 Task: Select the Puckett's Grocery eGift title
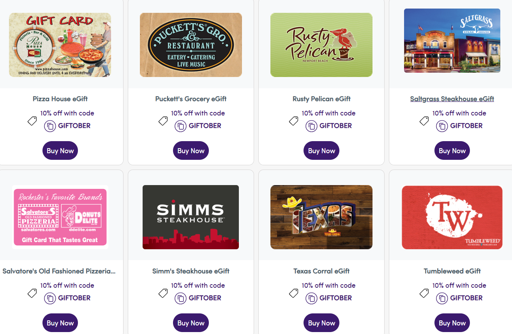tap(191, 99)
